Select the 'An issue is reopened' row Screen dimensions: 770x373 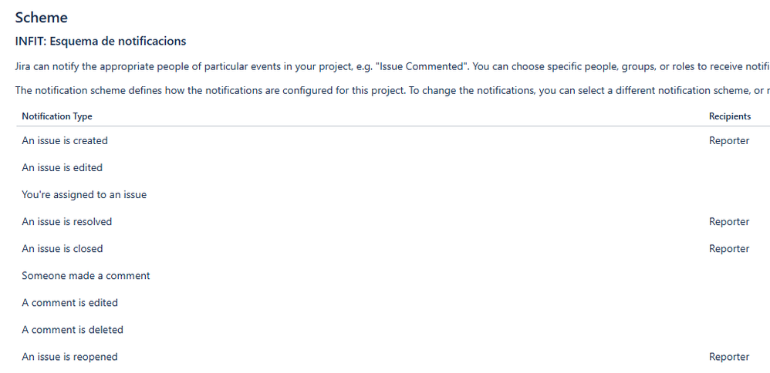click(x=393, y=357)
